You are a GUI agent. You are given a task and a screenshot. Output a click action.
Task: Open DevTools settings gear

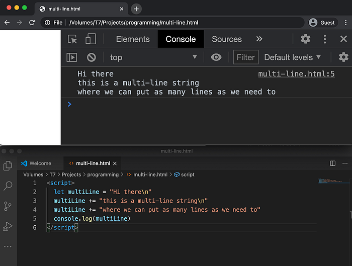(306, 39)
